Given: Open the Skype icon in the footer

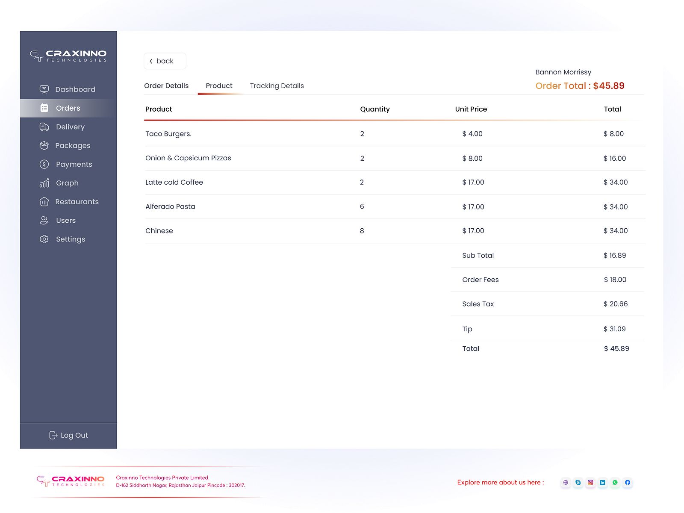Looking at the screenshot, I should (578, 482).
